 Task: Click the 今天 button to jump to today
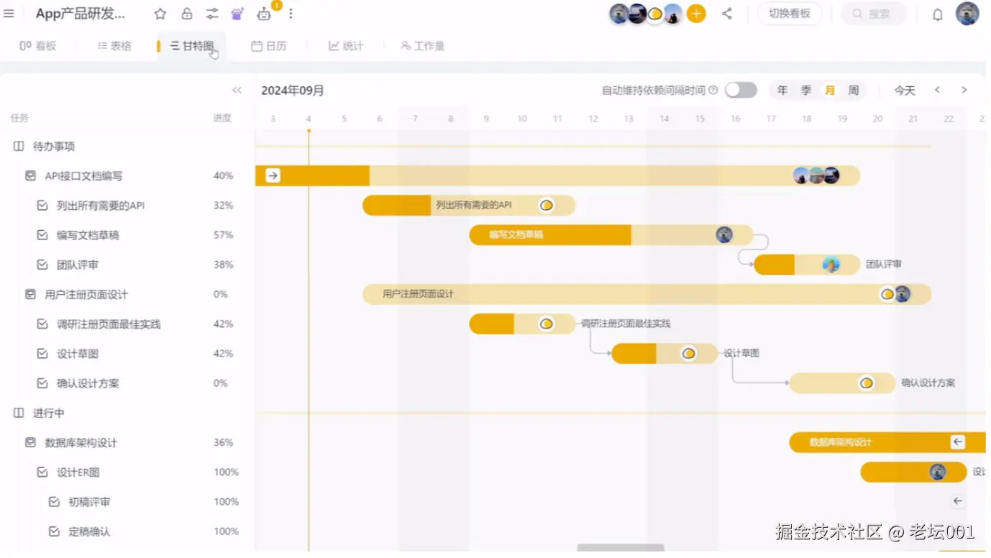pos(904,90)
